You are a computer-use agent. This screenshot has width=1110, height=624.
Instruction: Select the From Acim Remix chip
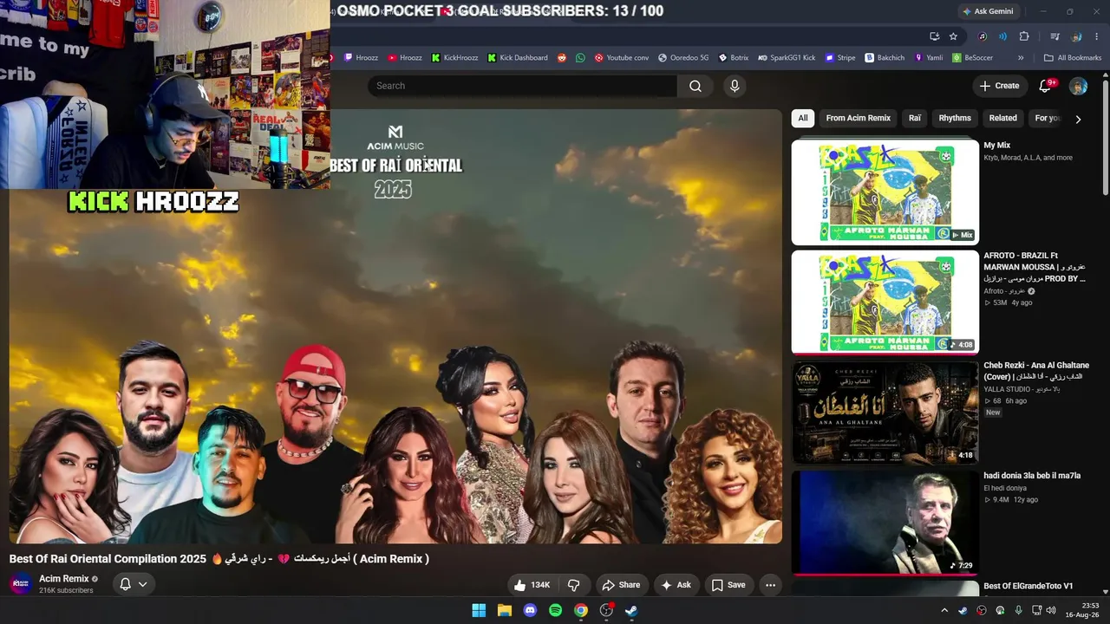click(859, 118)
